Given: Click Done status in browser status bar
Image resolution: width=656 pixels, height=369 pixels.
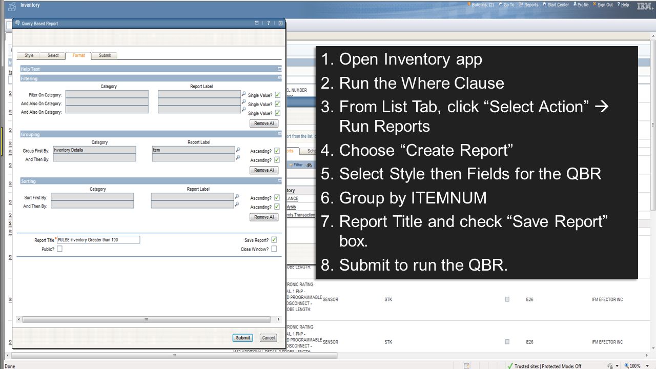Looking at the screenshot, I should click(x=10, y=366).
